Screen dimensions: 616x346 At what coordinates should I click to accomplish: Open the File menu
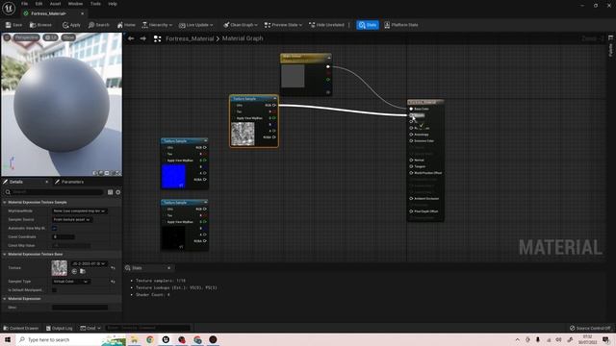click(x=24, y=4)
